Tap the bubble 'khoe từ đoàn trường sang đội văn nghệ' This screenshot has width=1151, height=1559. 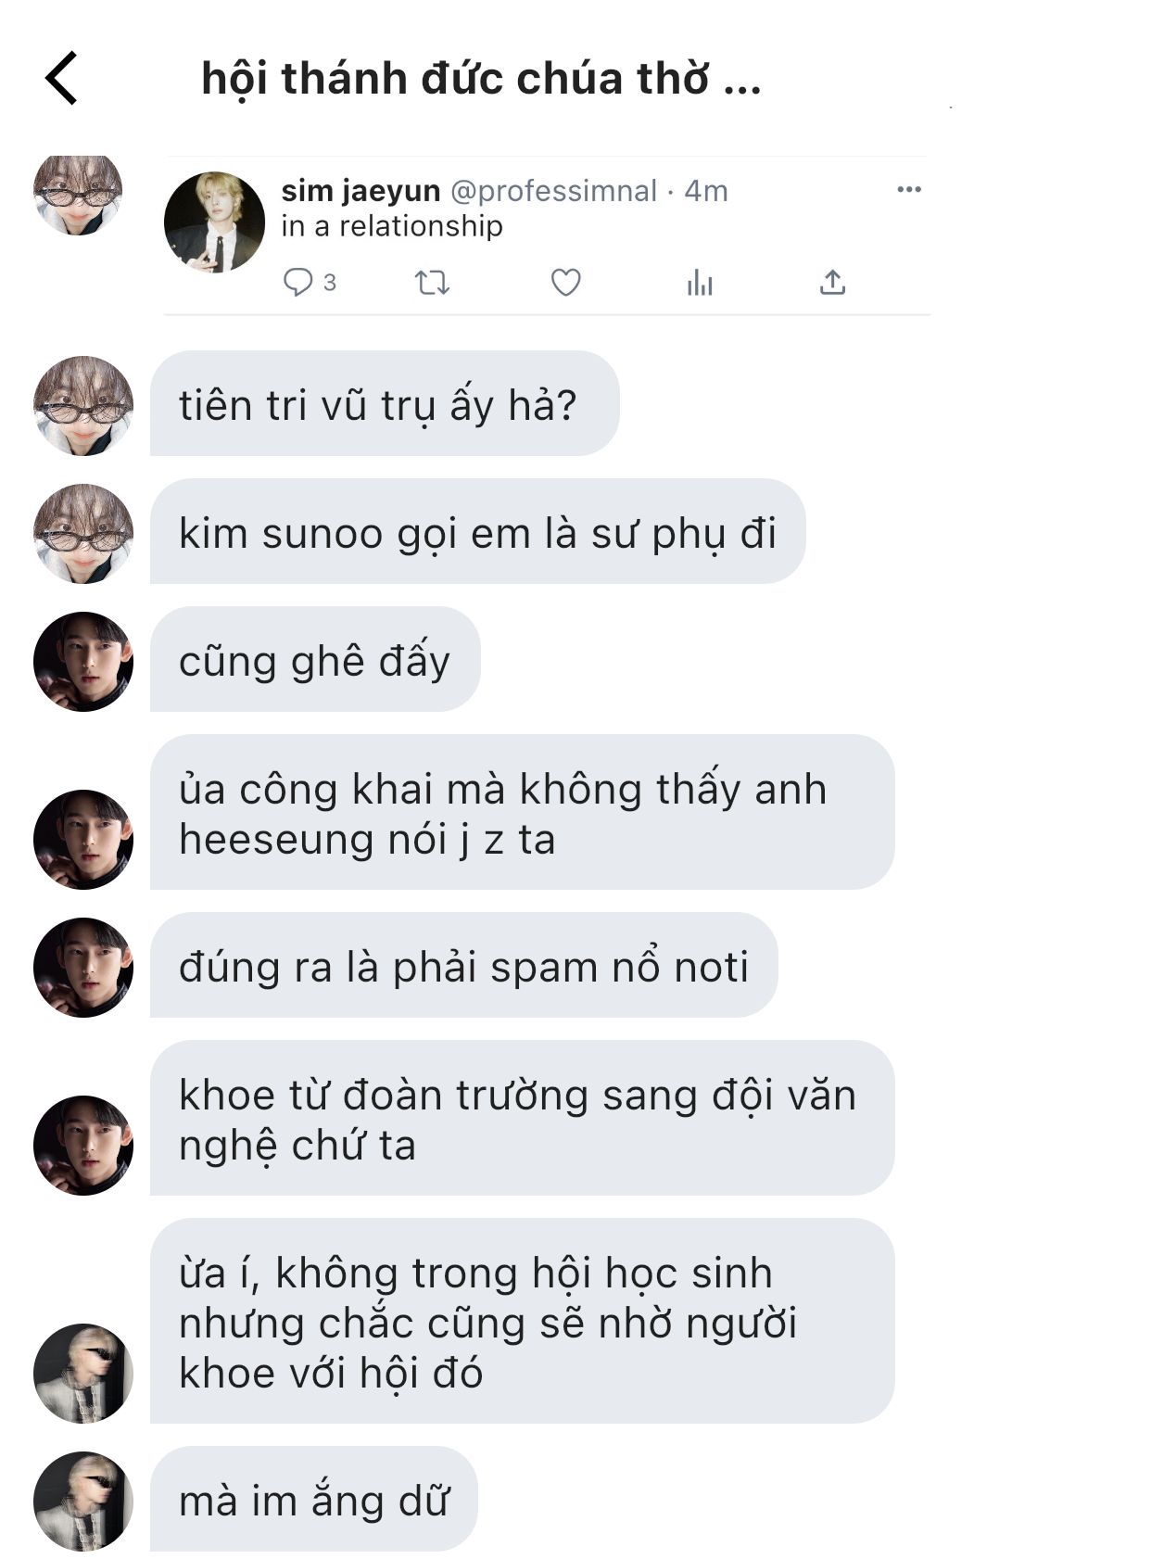[x=522, y=1119]
